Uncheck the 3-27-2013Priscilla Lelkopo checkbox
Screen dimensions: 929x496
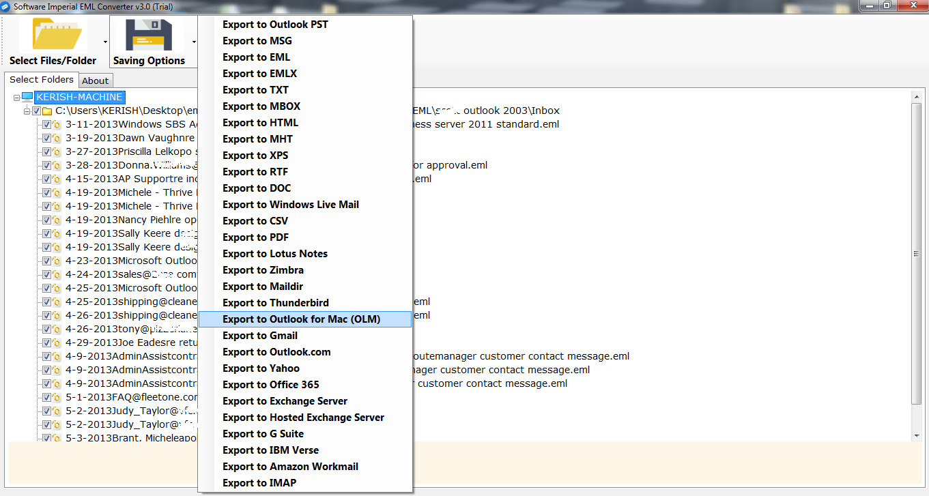(47, 151)
